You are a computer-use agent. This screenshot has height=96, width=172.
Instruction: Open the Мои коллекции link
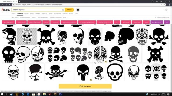[x=25, y=17]
